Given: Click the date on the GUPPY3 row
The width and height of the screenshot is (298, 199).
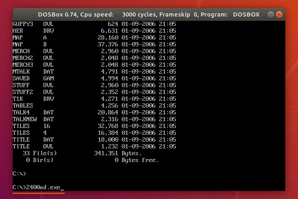Looking at the screenshot, I should tap(138, 24).
